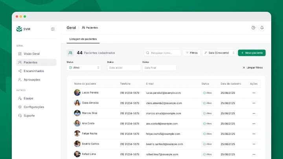The image size is (283, 159).
Task: Click the Novo paciente button
Action: point(252,53)
